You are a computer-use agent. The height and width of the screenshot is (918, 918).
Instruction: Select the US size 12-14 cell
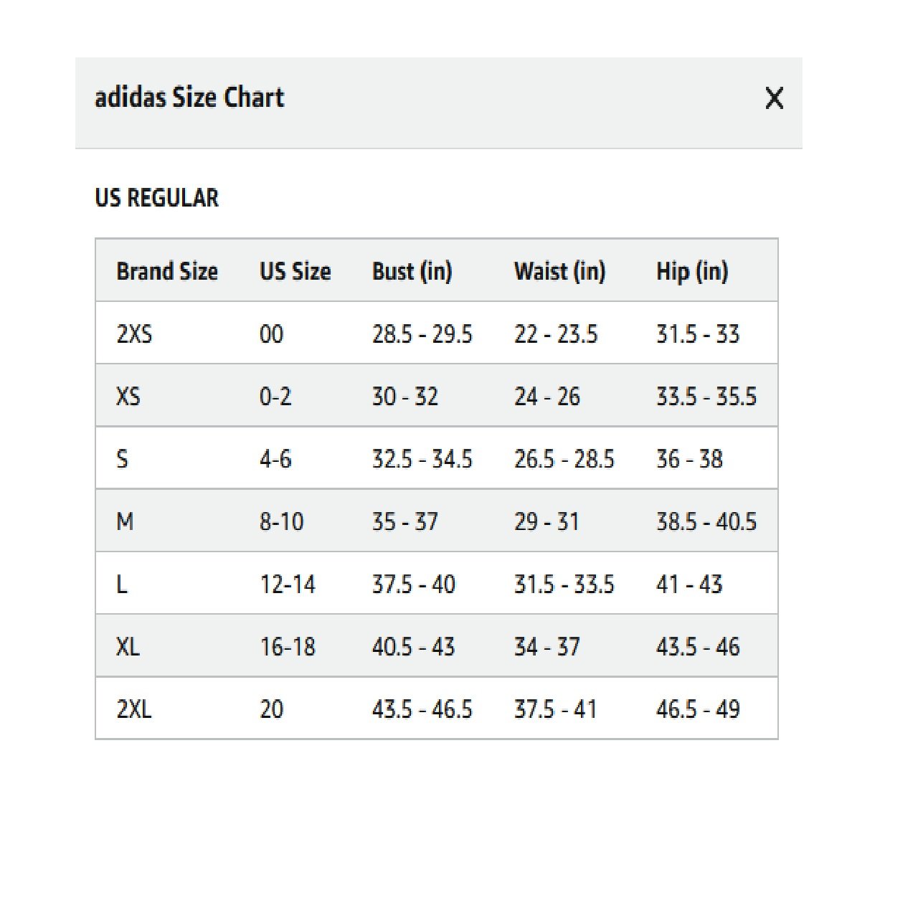point(288,584)
